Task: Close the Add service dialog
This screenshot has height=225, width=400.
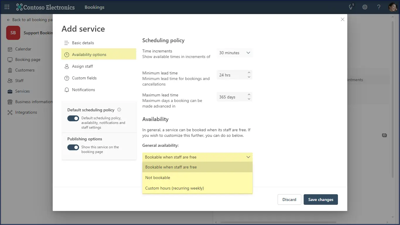Action: [x=342, y=19]
